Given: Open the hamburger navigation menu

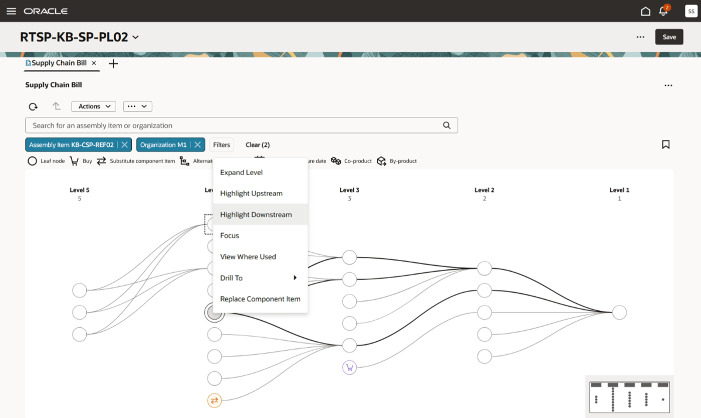Looking at the screenshot, I should pyautogui.click(x=11, y=11).
